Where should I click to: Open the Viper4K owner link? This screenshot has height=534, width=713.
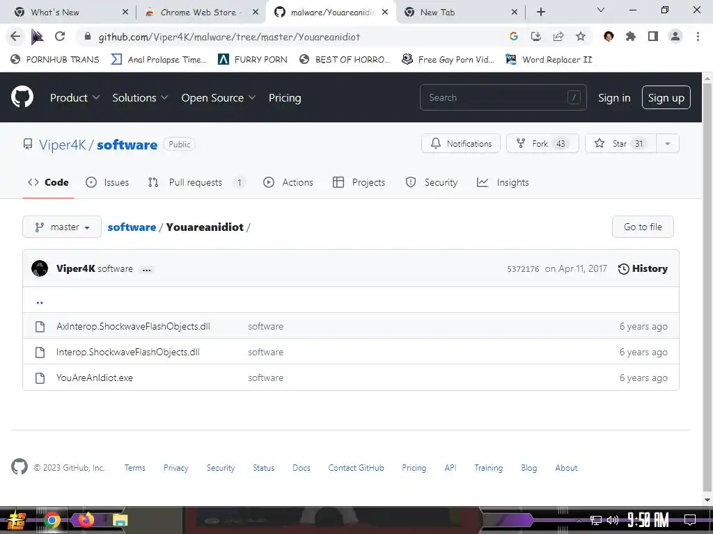tap(62, 145)
